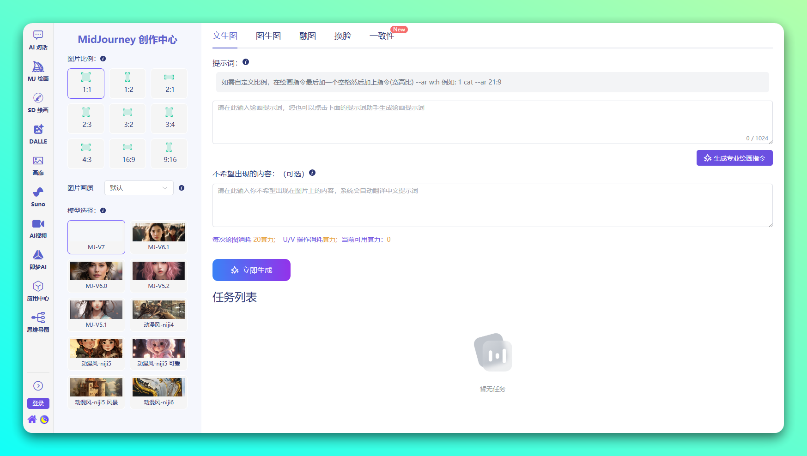Switch to the 图生图 tab

(x=268, y=36)
